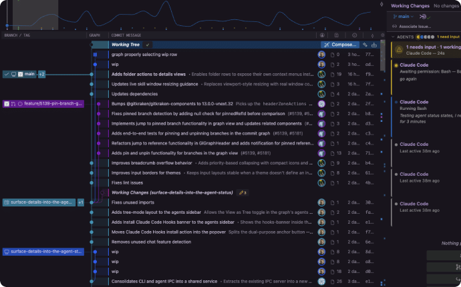This screenshot has width=461, height=287.
Task: Click the sparkle icon beside the Compose button
Action: 365,45
